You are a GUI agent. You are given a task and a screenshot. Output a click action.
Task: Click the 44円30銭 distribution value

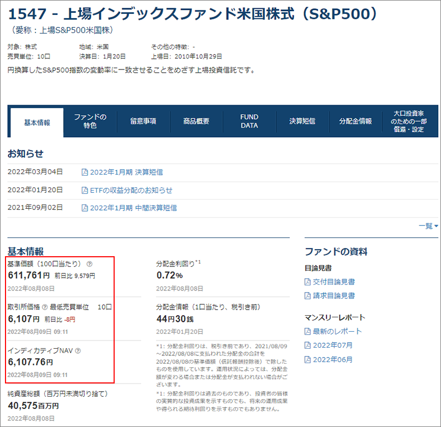point(175,319)
